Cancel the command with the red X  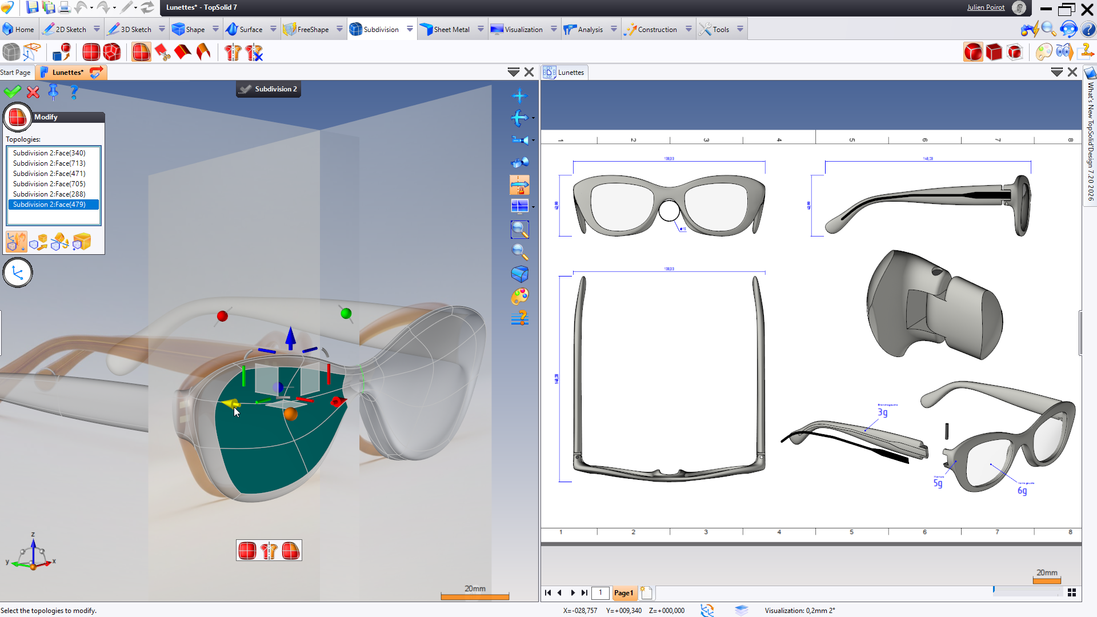pyautogui.click(x=33, y=91)
